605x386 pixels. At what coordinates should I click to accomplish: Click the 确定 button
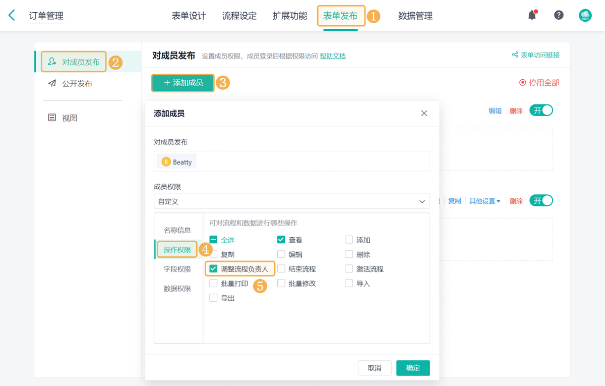coord(413,368)
